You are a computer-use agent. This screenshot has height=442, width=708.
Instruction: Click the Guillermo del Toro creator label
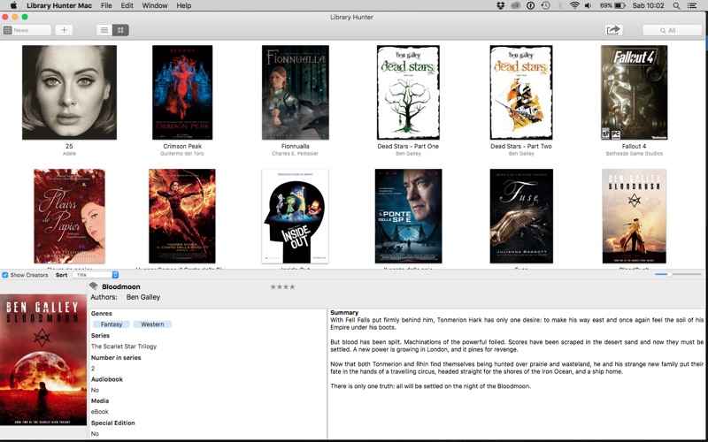pyautogui.click(x=182, y=154)
